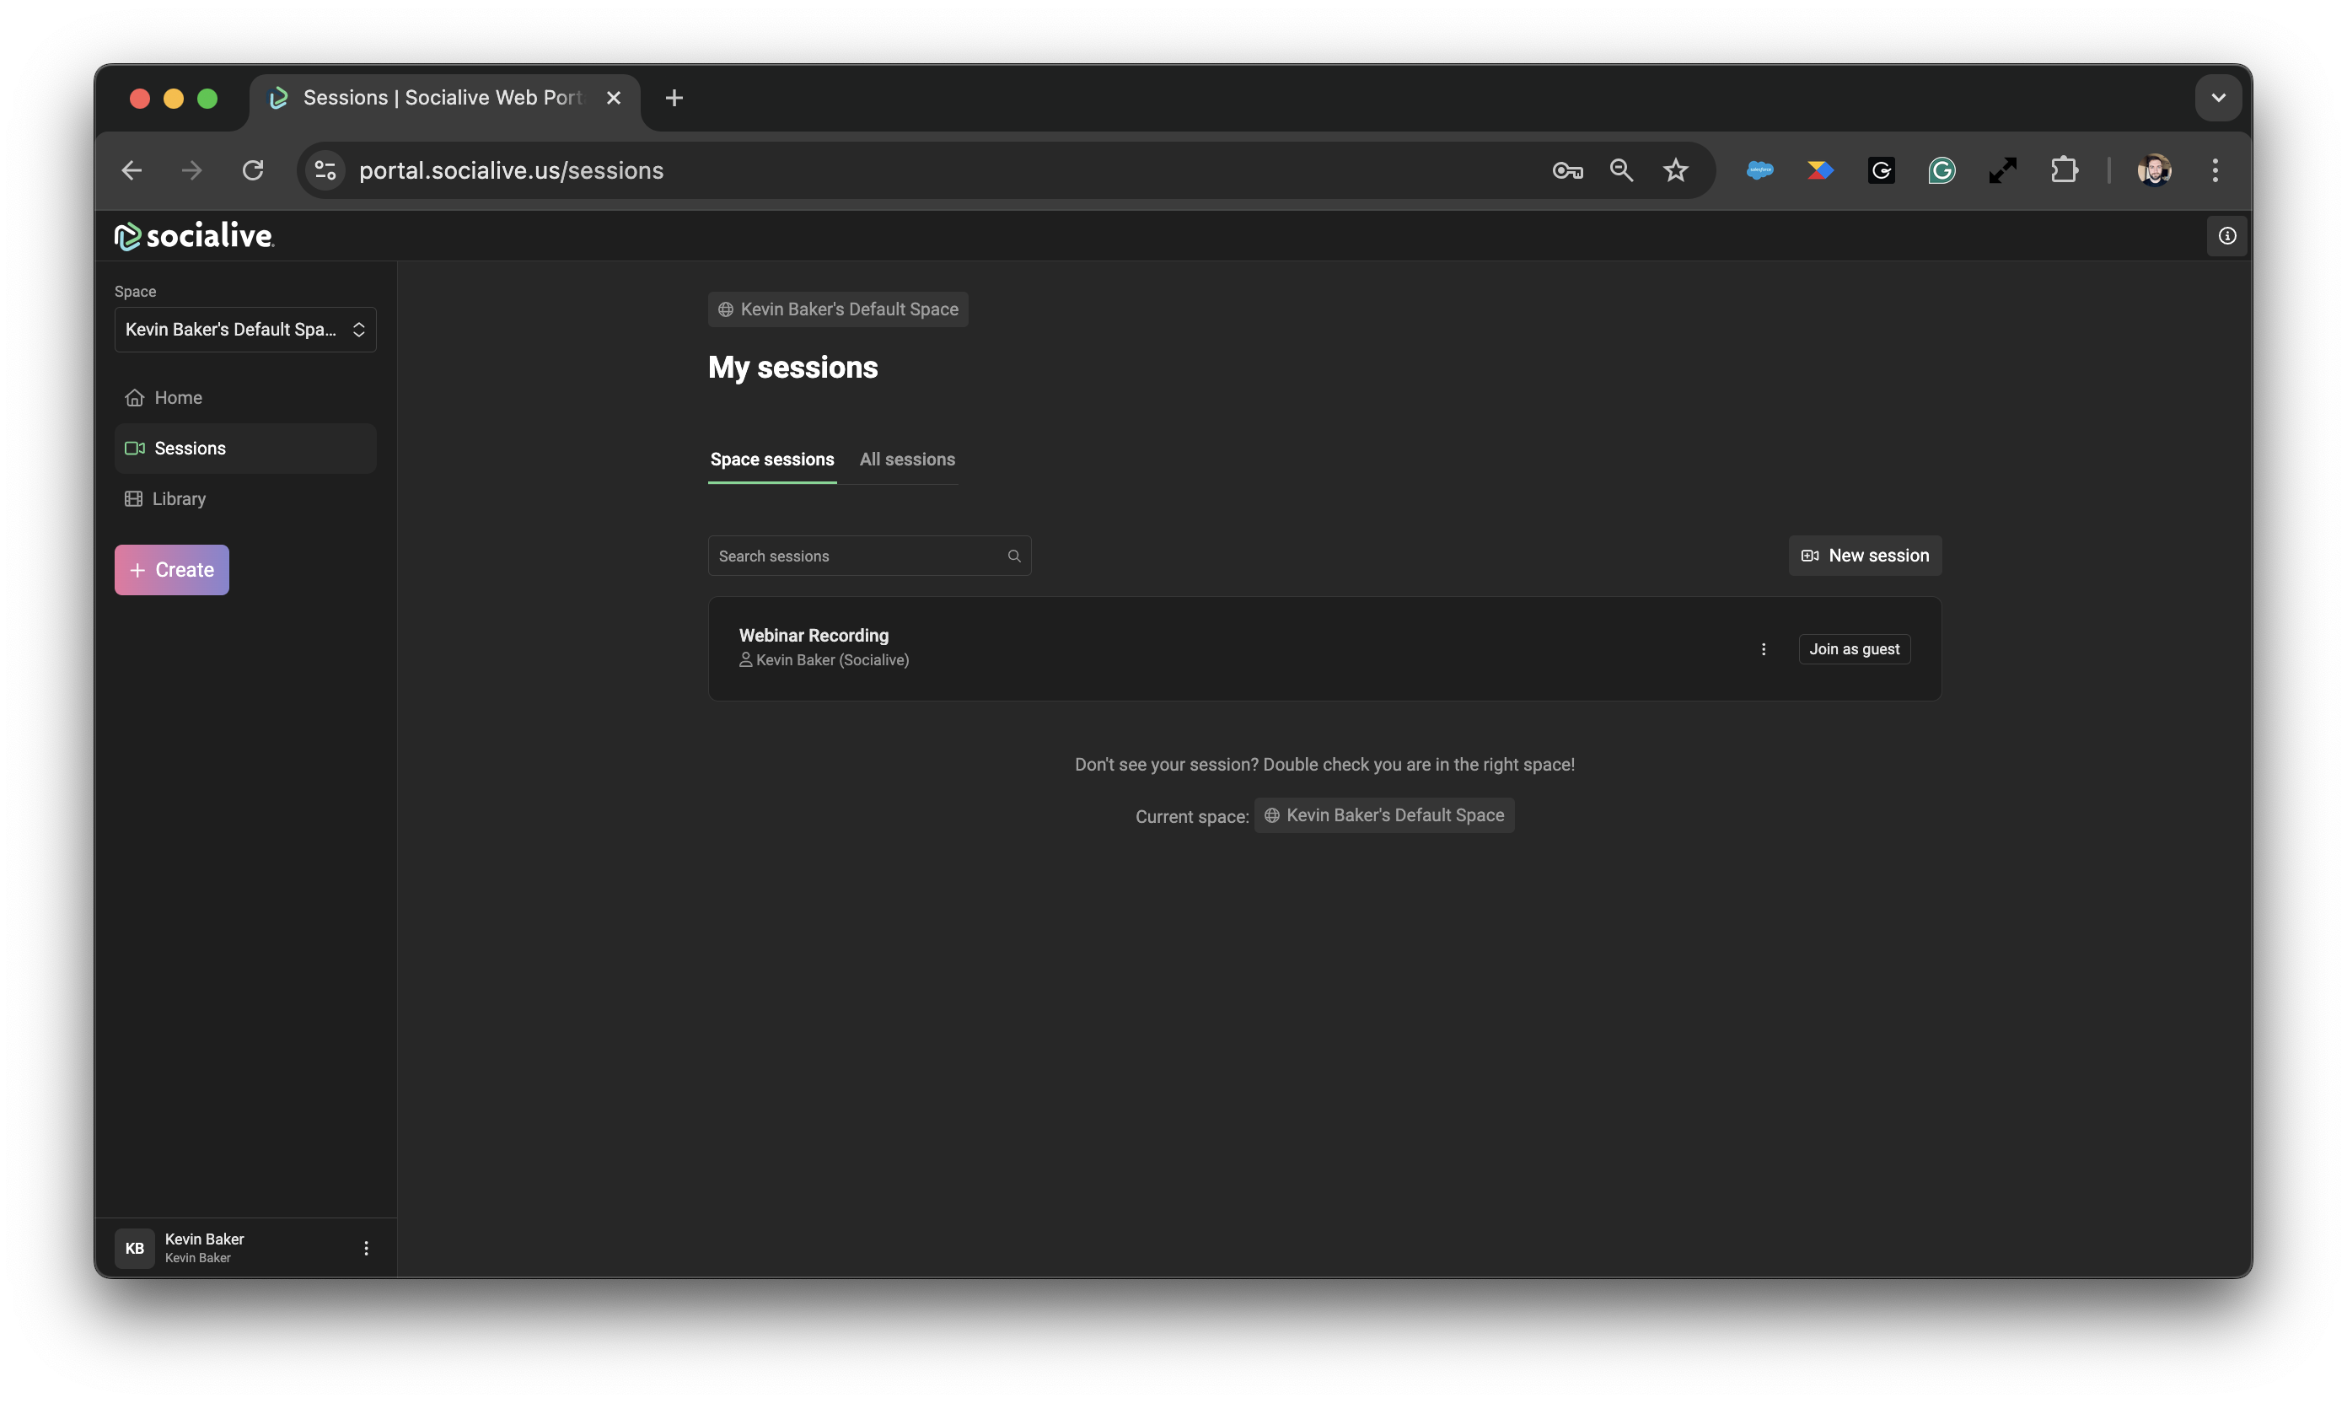The image size is (2347, 1403).
Task: Click the search magnifier in Search sessions
Action: pyautogui.click(x=1014, y=556)
